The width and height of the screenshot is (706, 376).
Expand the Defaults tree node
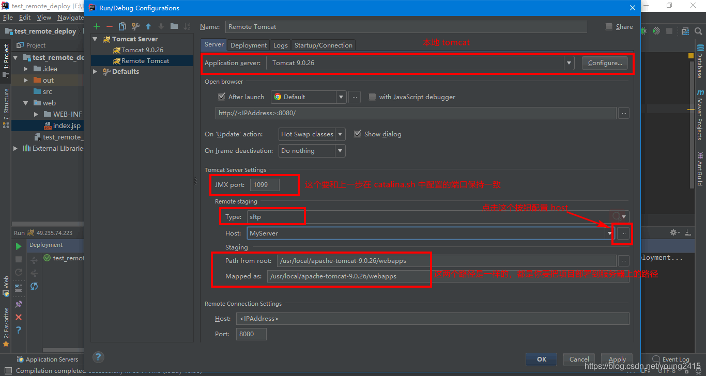click(95, 72)
